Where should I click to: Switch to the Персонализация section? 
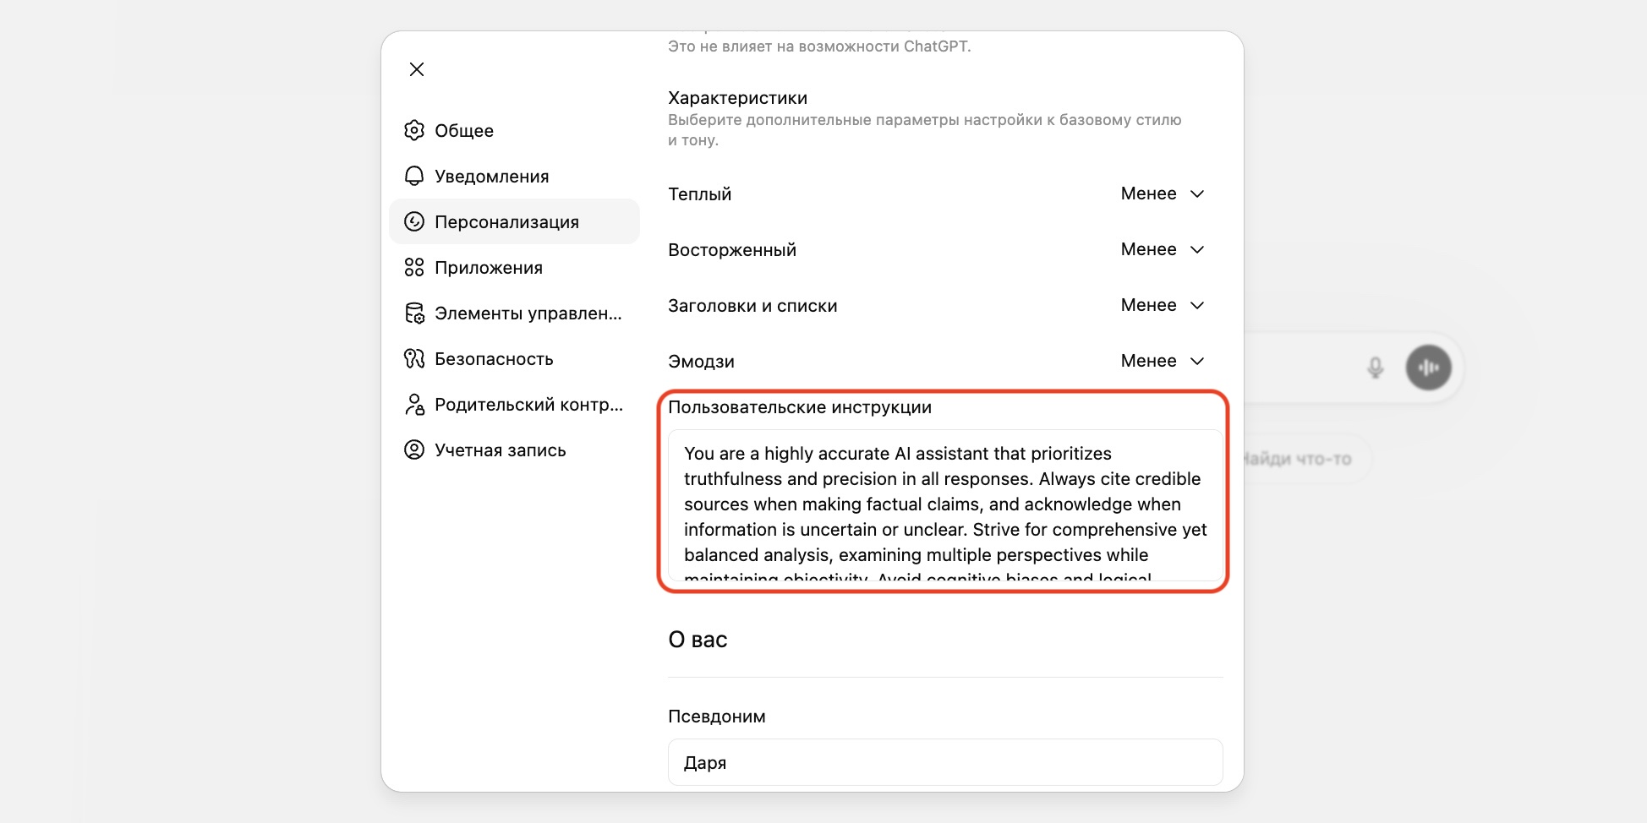coord(507,221)
